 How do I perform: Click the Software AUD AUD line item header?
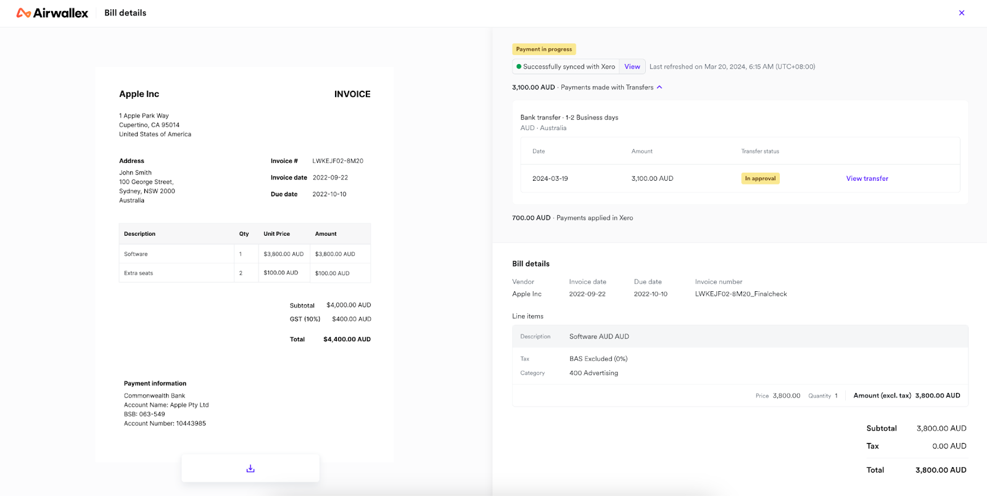598,337
